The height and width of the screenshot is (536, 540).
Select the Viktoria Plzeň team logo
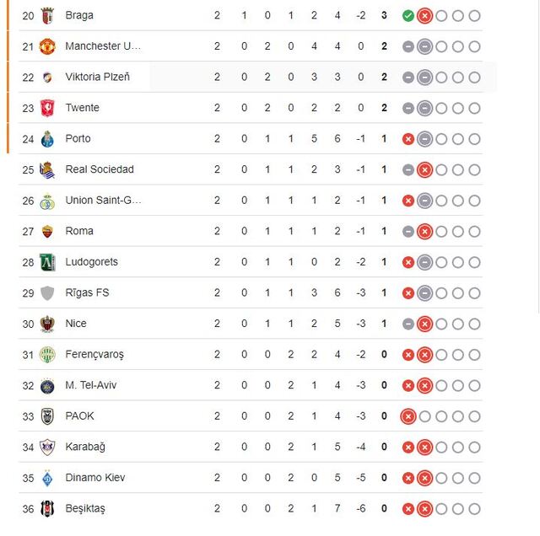point(47,78)
